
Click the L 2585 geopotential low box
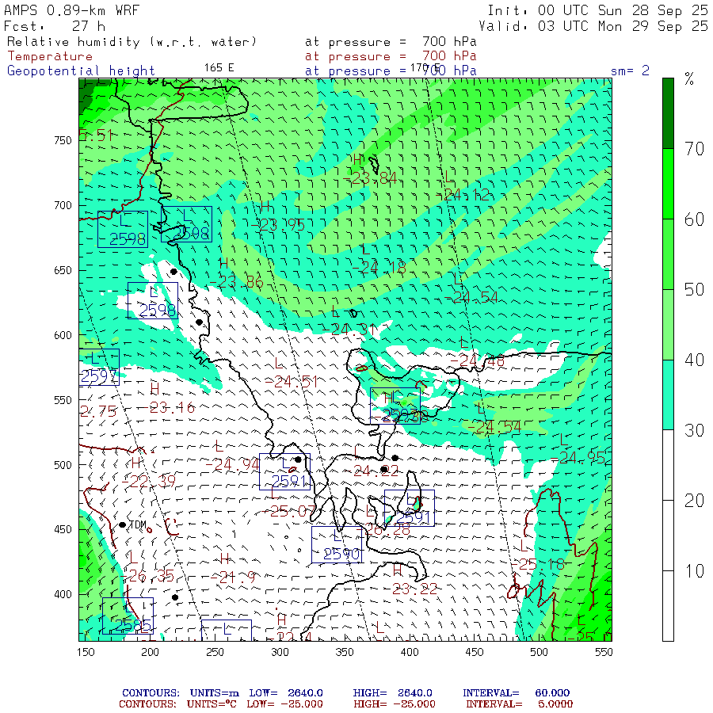click(128, 616)
